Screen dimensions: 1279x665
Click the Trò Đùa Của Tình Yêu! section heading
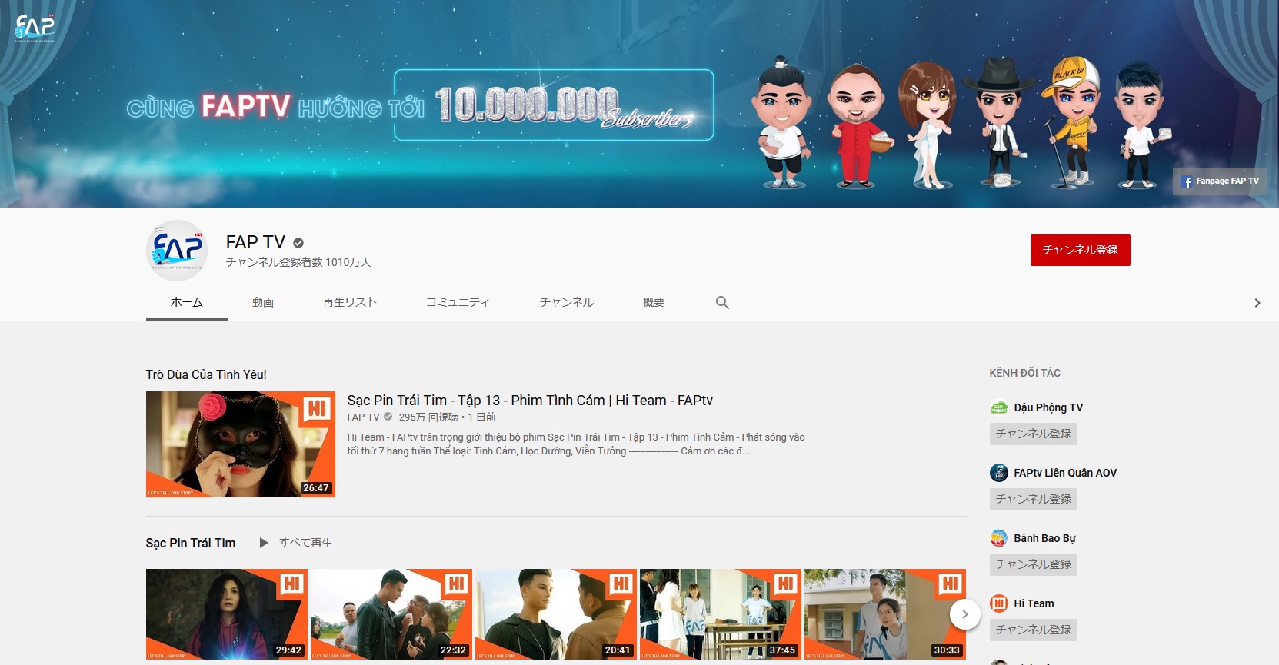point(206,374)
